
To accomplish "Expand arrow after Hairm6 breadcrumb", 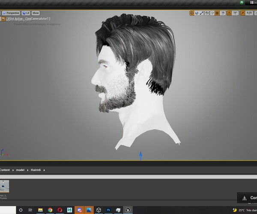I will coord(44,170).
